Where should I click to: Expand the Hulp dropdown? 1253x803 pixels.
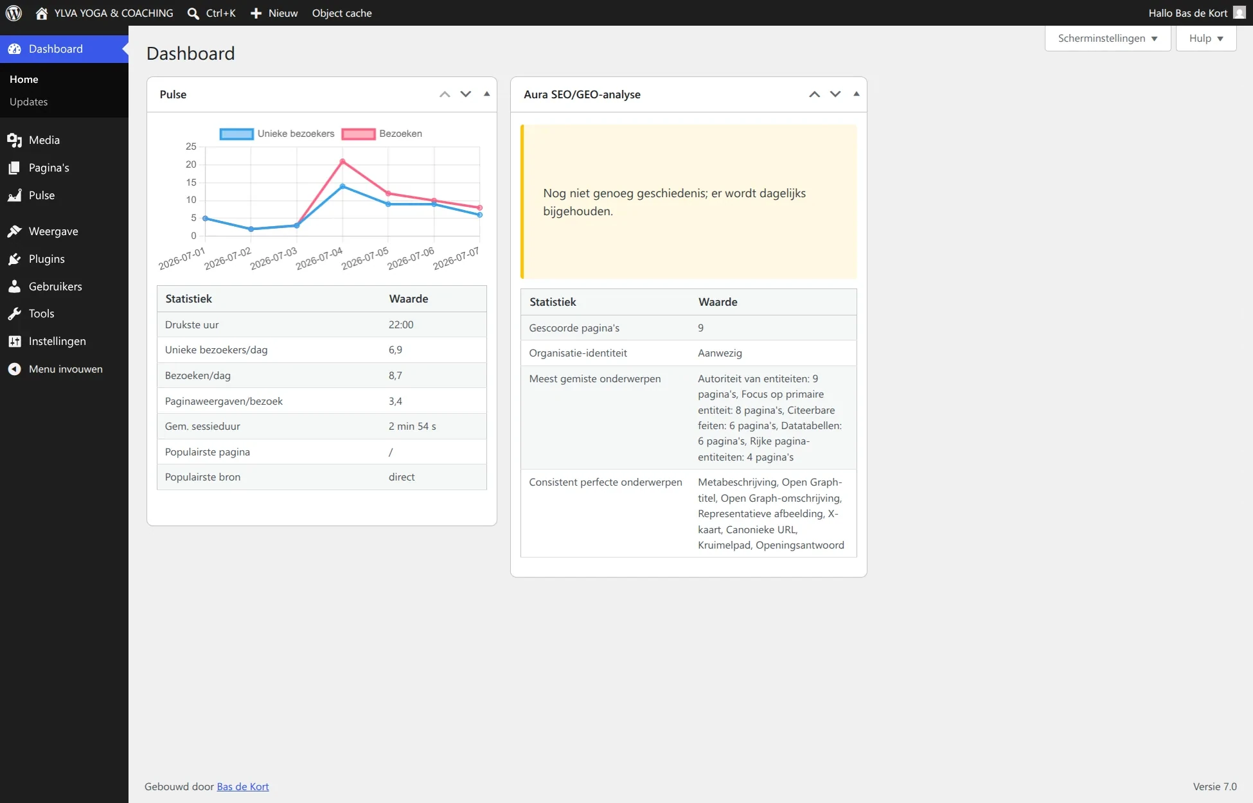coord(1206,39)
